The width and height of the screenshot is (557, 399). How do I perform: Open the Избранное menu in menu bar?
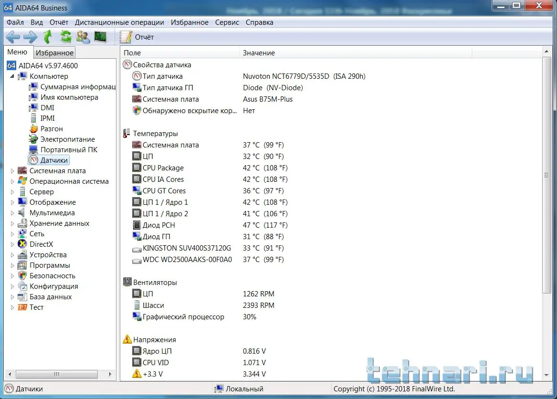(189, 22)
